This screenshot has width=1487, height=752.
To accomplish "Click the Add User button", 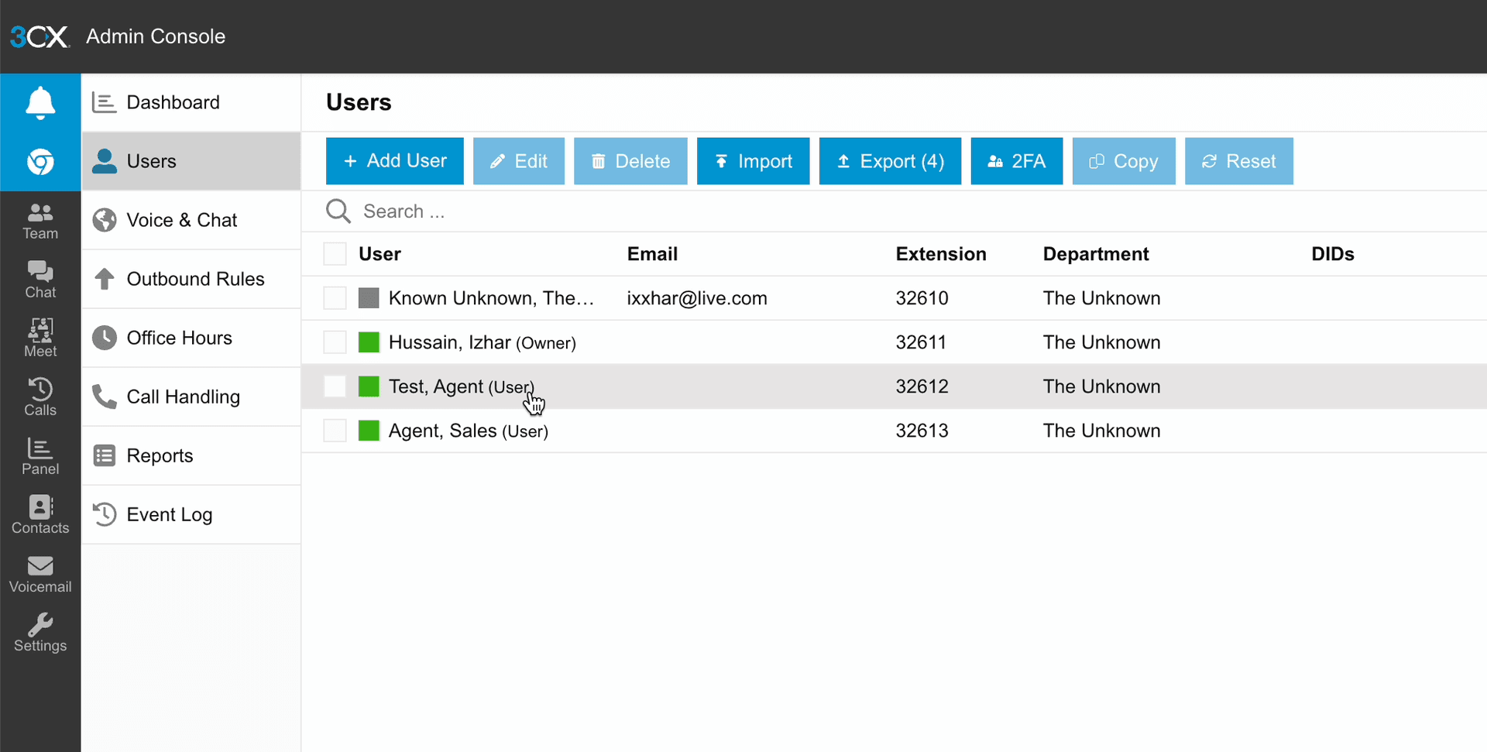I will pyautogui.click(x=394, y=161).
